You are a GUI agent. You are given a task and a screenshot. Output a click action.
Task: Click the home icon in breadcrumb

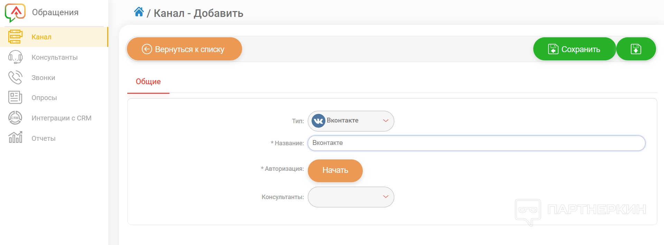[139, 12]
